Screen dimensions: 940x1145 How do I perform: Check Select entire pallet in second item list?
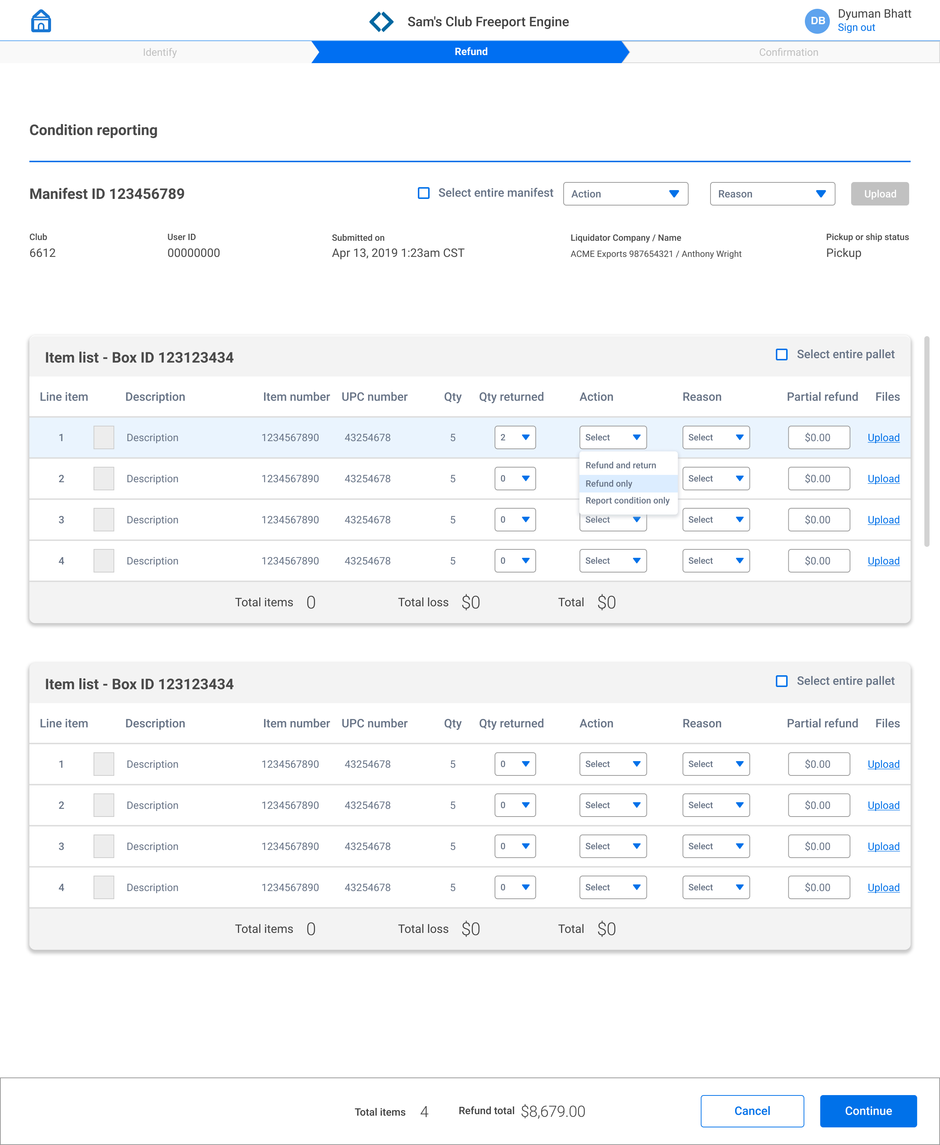[781, 681]
